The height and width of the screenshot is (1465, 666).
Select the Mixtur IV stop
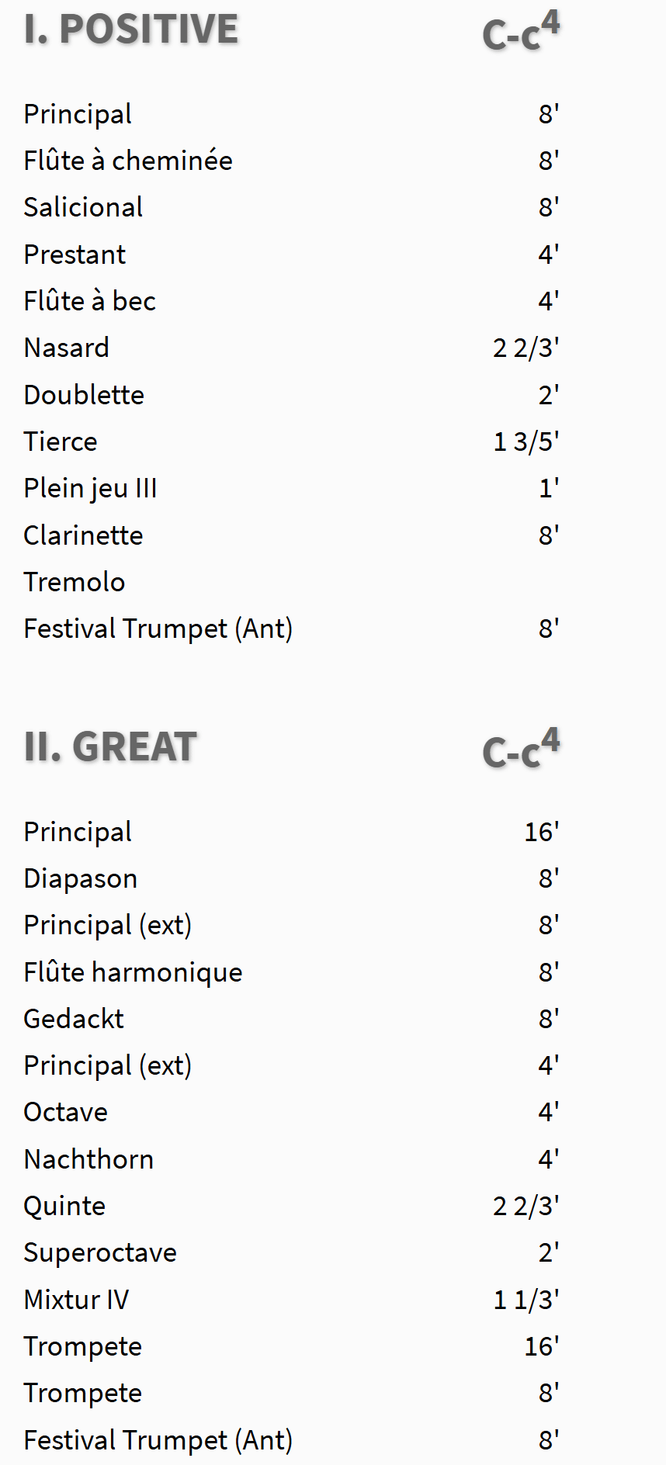coord(76,1300)
